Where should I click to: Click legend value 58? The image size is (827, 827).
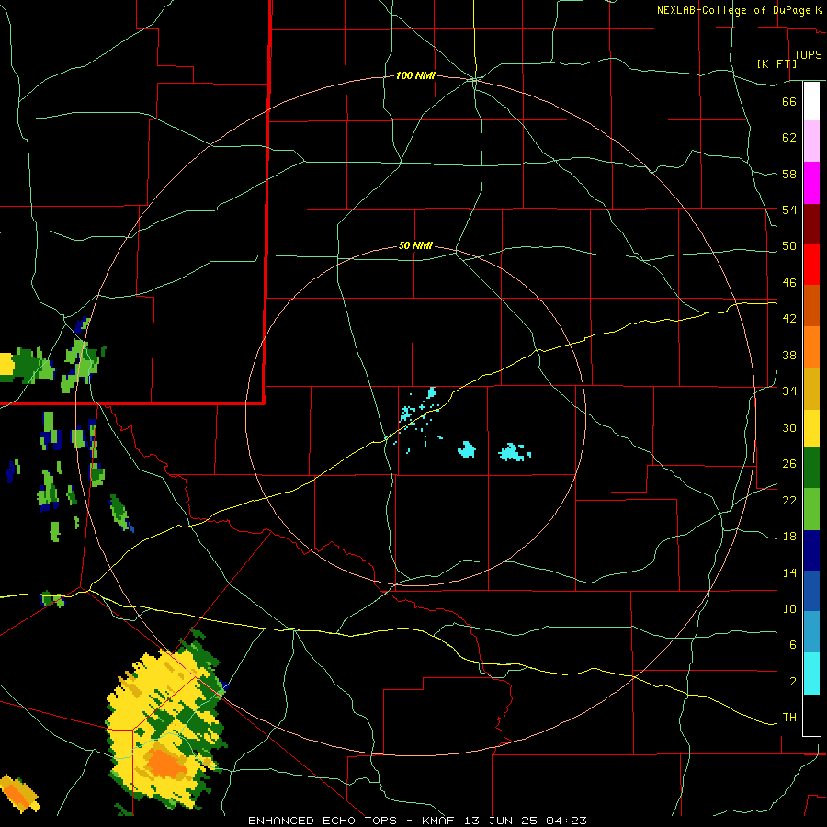[789, 174]
